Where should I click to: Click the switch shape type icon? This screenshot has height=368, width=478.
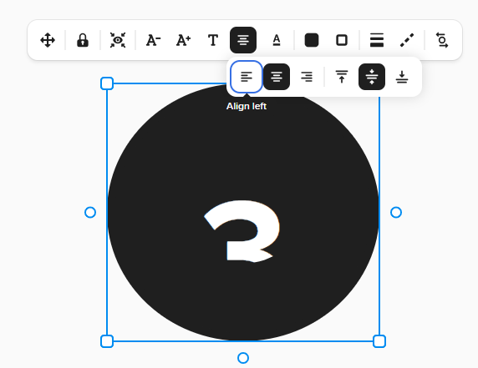442,40
